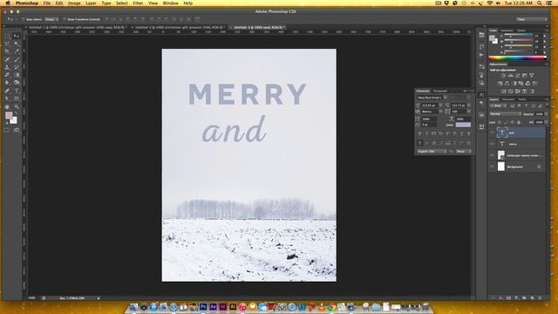Toggle visibility of Background layer
This screenshot has height=314, width=558.
coord(492,167)
